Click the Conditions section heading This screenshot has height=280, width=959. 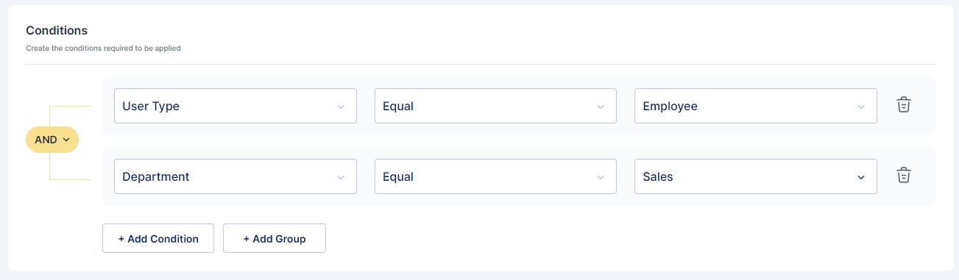[57, 30]
